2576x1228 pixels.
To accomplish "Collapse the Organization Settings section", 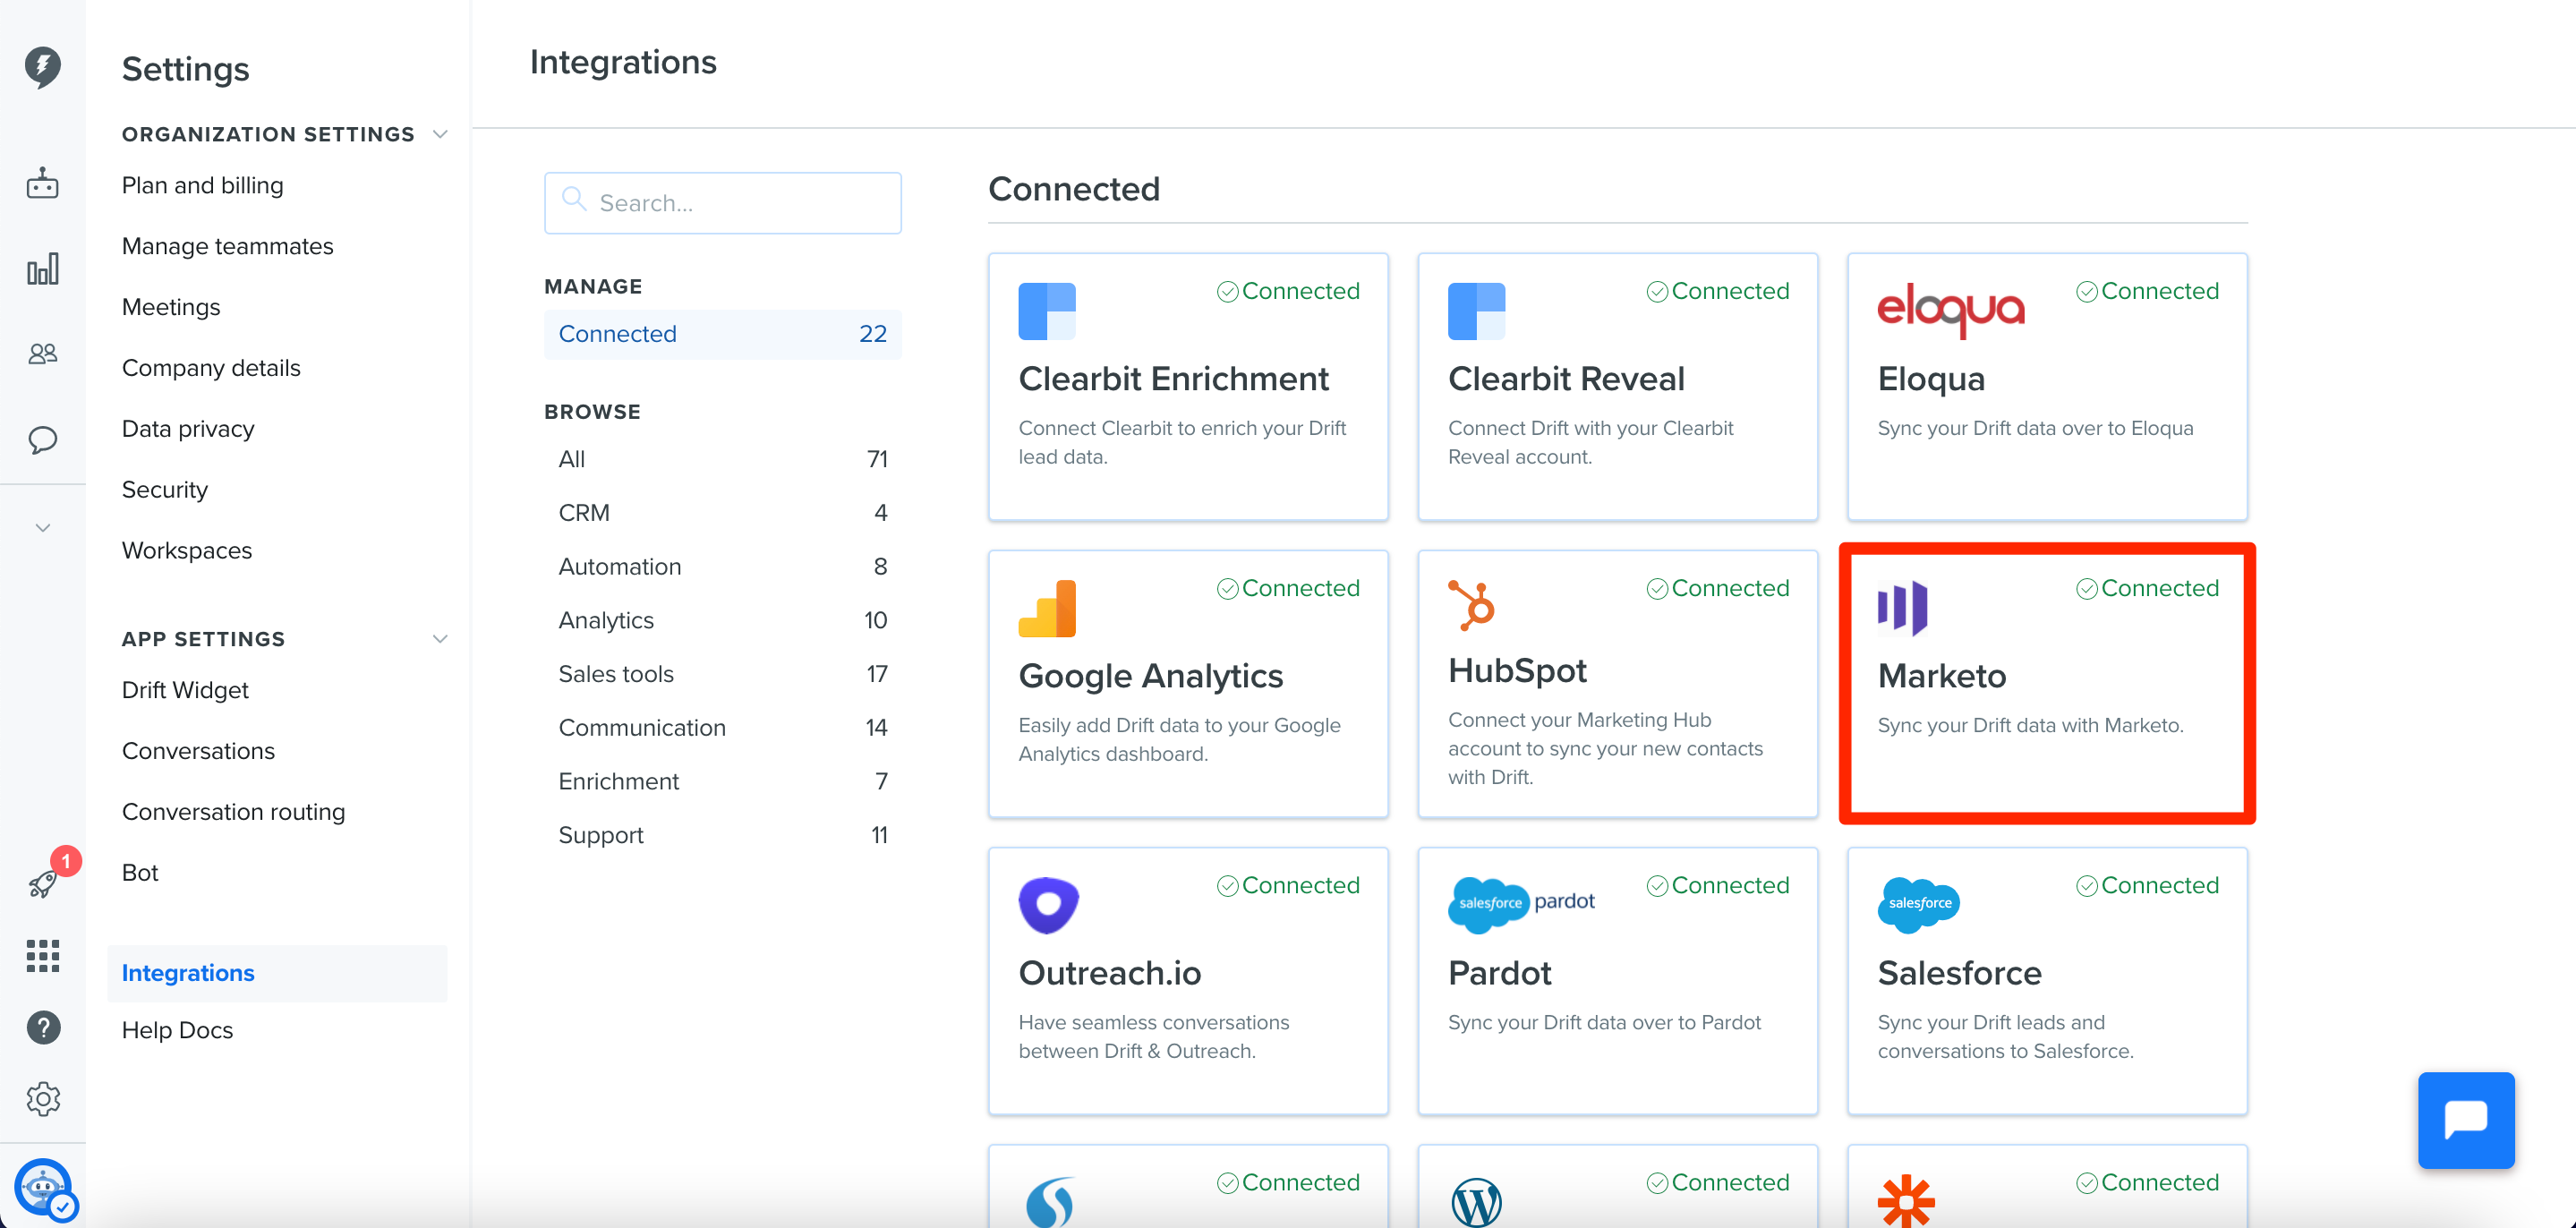I will pos(440,134).
